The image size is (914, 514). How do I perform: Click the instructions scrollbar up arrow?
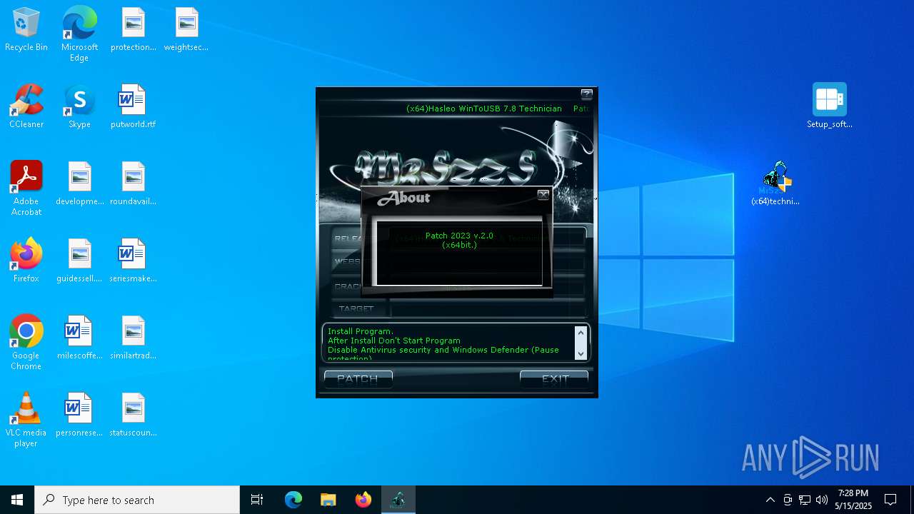[581, 333]
